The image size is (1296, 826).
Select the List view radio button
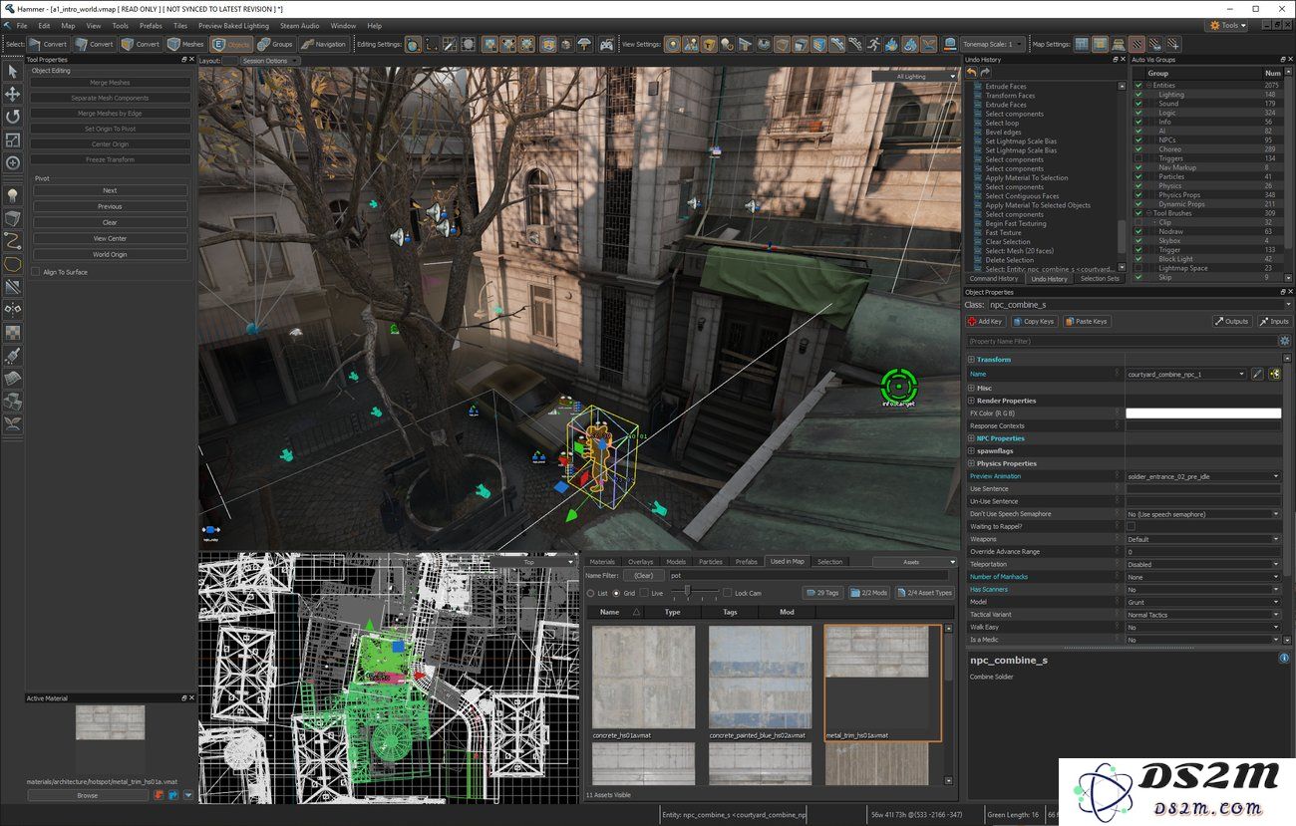point(590,593)
